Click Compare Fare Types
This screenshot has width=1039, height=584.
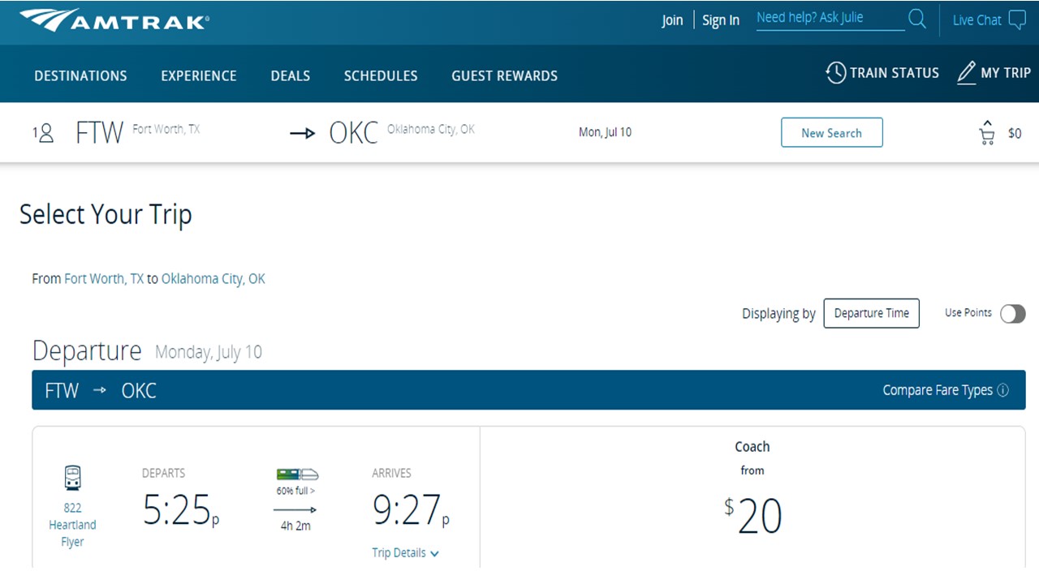pyautogui.click(x=938, y=390)
